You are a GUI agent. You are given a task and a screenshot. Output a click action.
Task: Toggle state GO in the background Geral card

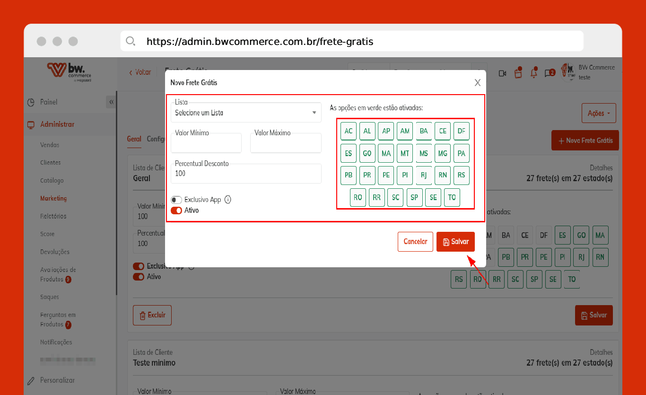pos(581,235)
